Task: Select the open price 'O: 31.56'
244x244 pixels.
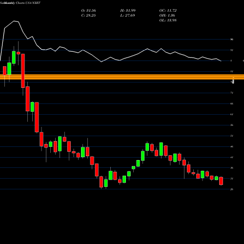Action: 88,10
